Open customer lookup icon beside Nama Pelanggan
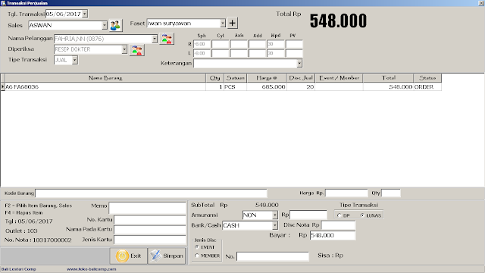This screenshot has width=485, height=273. click(167, 39)
